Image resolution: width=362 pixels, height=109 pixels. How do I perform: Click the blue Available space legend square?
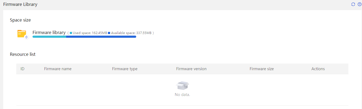point(109,33)
